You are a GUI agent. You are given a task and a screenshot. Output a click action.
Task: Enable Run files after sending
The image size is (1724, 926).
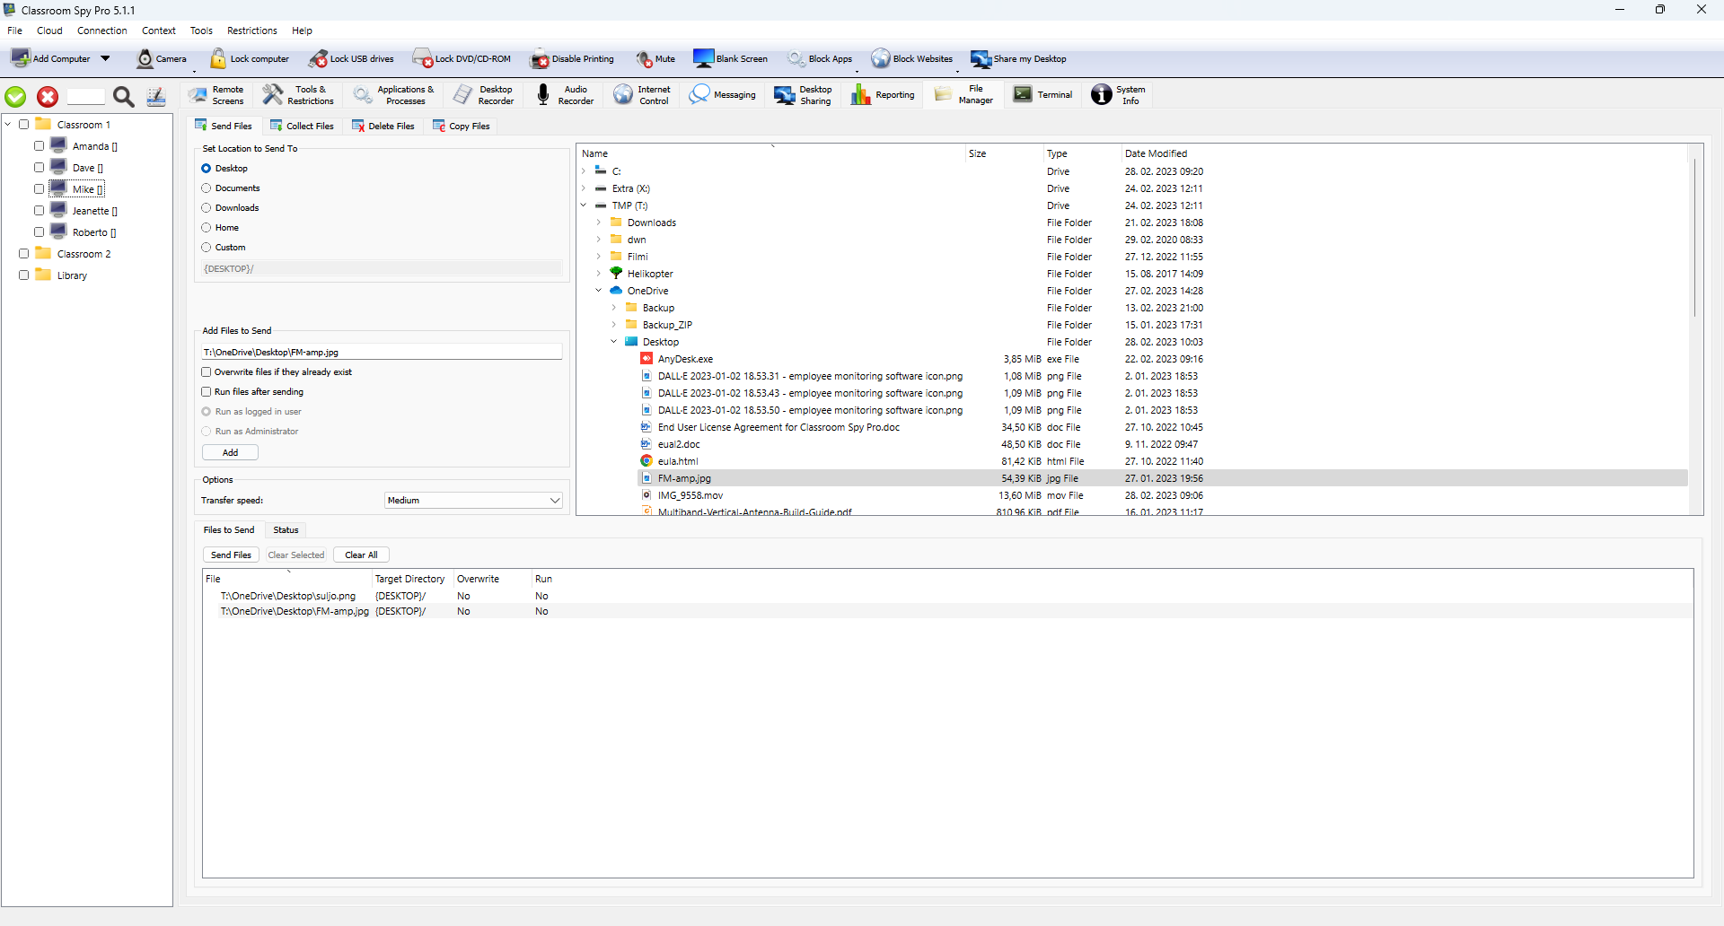[206, 391]
